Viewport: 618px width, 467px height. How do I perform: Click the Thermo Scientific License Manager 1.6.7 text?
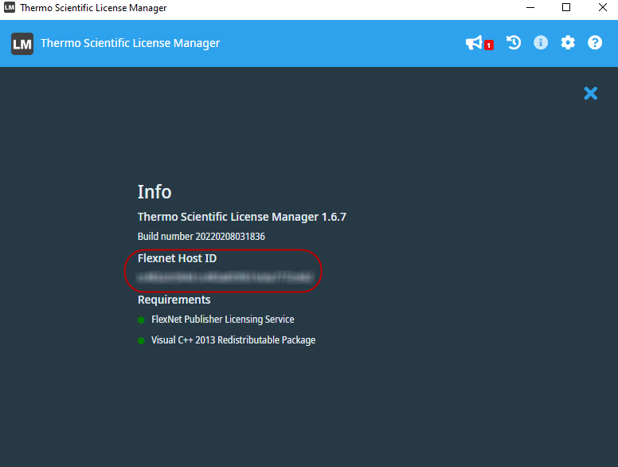click(x=241, y=217)
